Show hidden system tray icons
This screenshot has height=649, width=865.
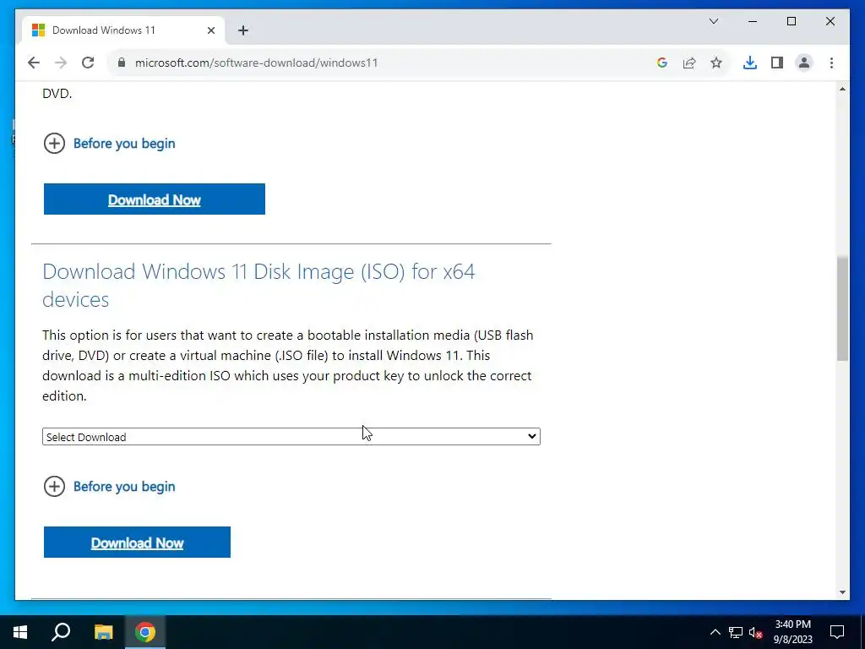pos(715,632)
